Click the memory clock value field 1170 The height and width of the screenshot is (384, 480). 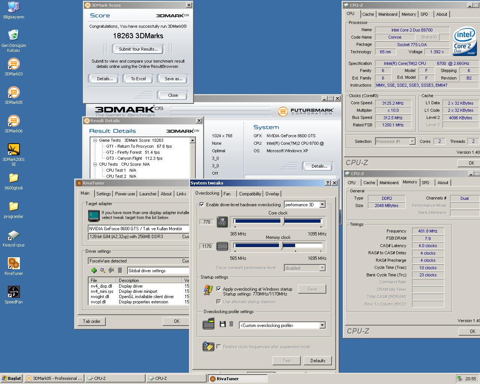pyautogui.click(x=207, y=246)
